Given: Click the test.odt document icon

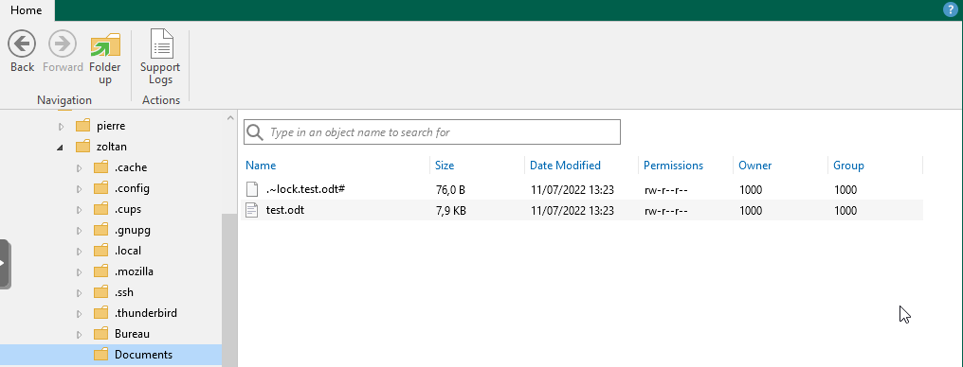Looking at the screenshot, I should click(251, 210).
